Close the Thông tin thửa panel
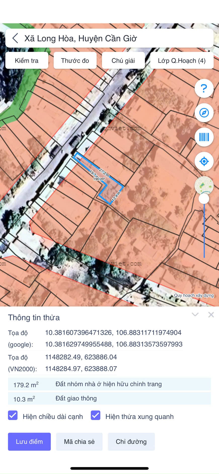This screenshot has width=219, height=474. tap(211, 315)
